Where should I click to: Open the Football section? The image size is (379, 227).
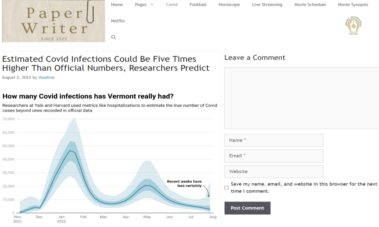[x=198, y=5]
